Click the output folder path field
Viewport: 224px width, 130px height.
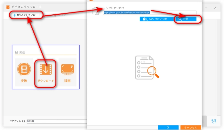pos(57,121)
